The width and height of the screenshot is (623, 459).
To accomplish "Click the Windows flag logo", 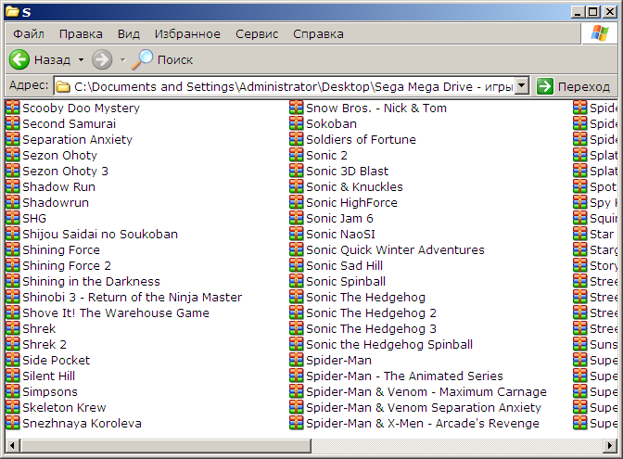I will coord(600,33).
